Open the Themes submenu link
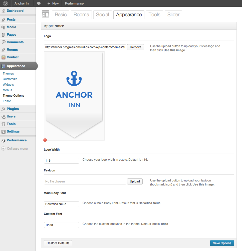 (x=8, y=74)
